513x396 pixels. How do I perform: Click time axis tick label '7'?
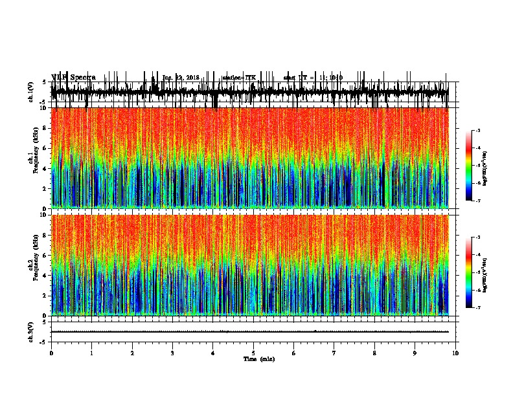334,353
